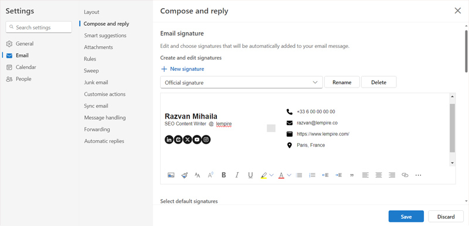Click the signature editor scrollbar thumb

pos(452,128)
